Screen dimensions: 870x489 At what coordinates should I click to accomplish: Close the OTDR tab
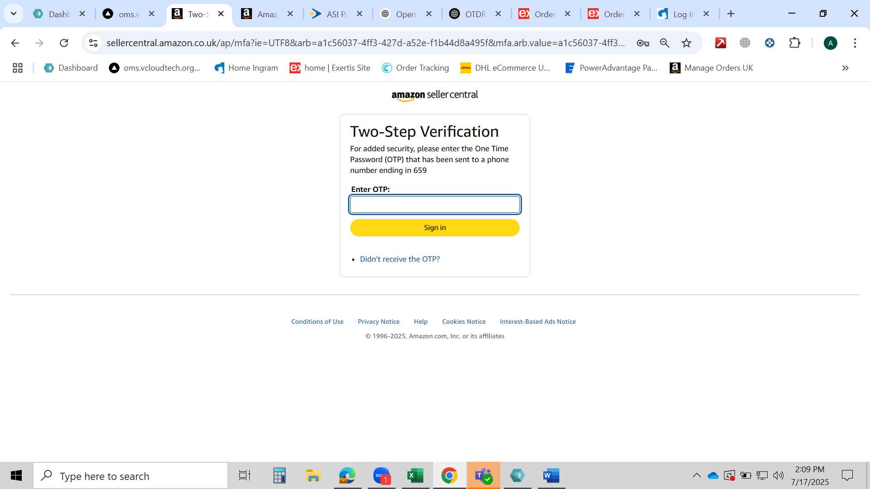click(498, 14)
